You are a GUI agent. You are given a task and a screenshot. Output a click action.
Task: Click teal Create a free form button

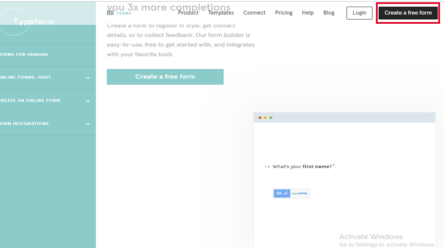click(165, 77)
